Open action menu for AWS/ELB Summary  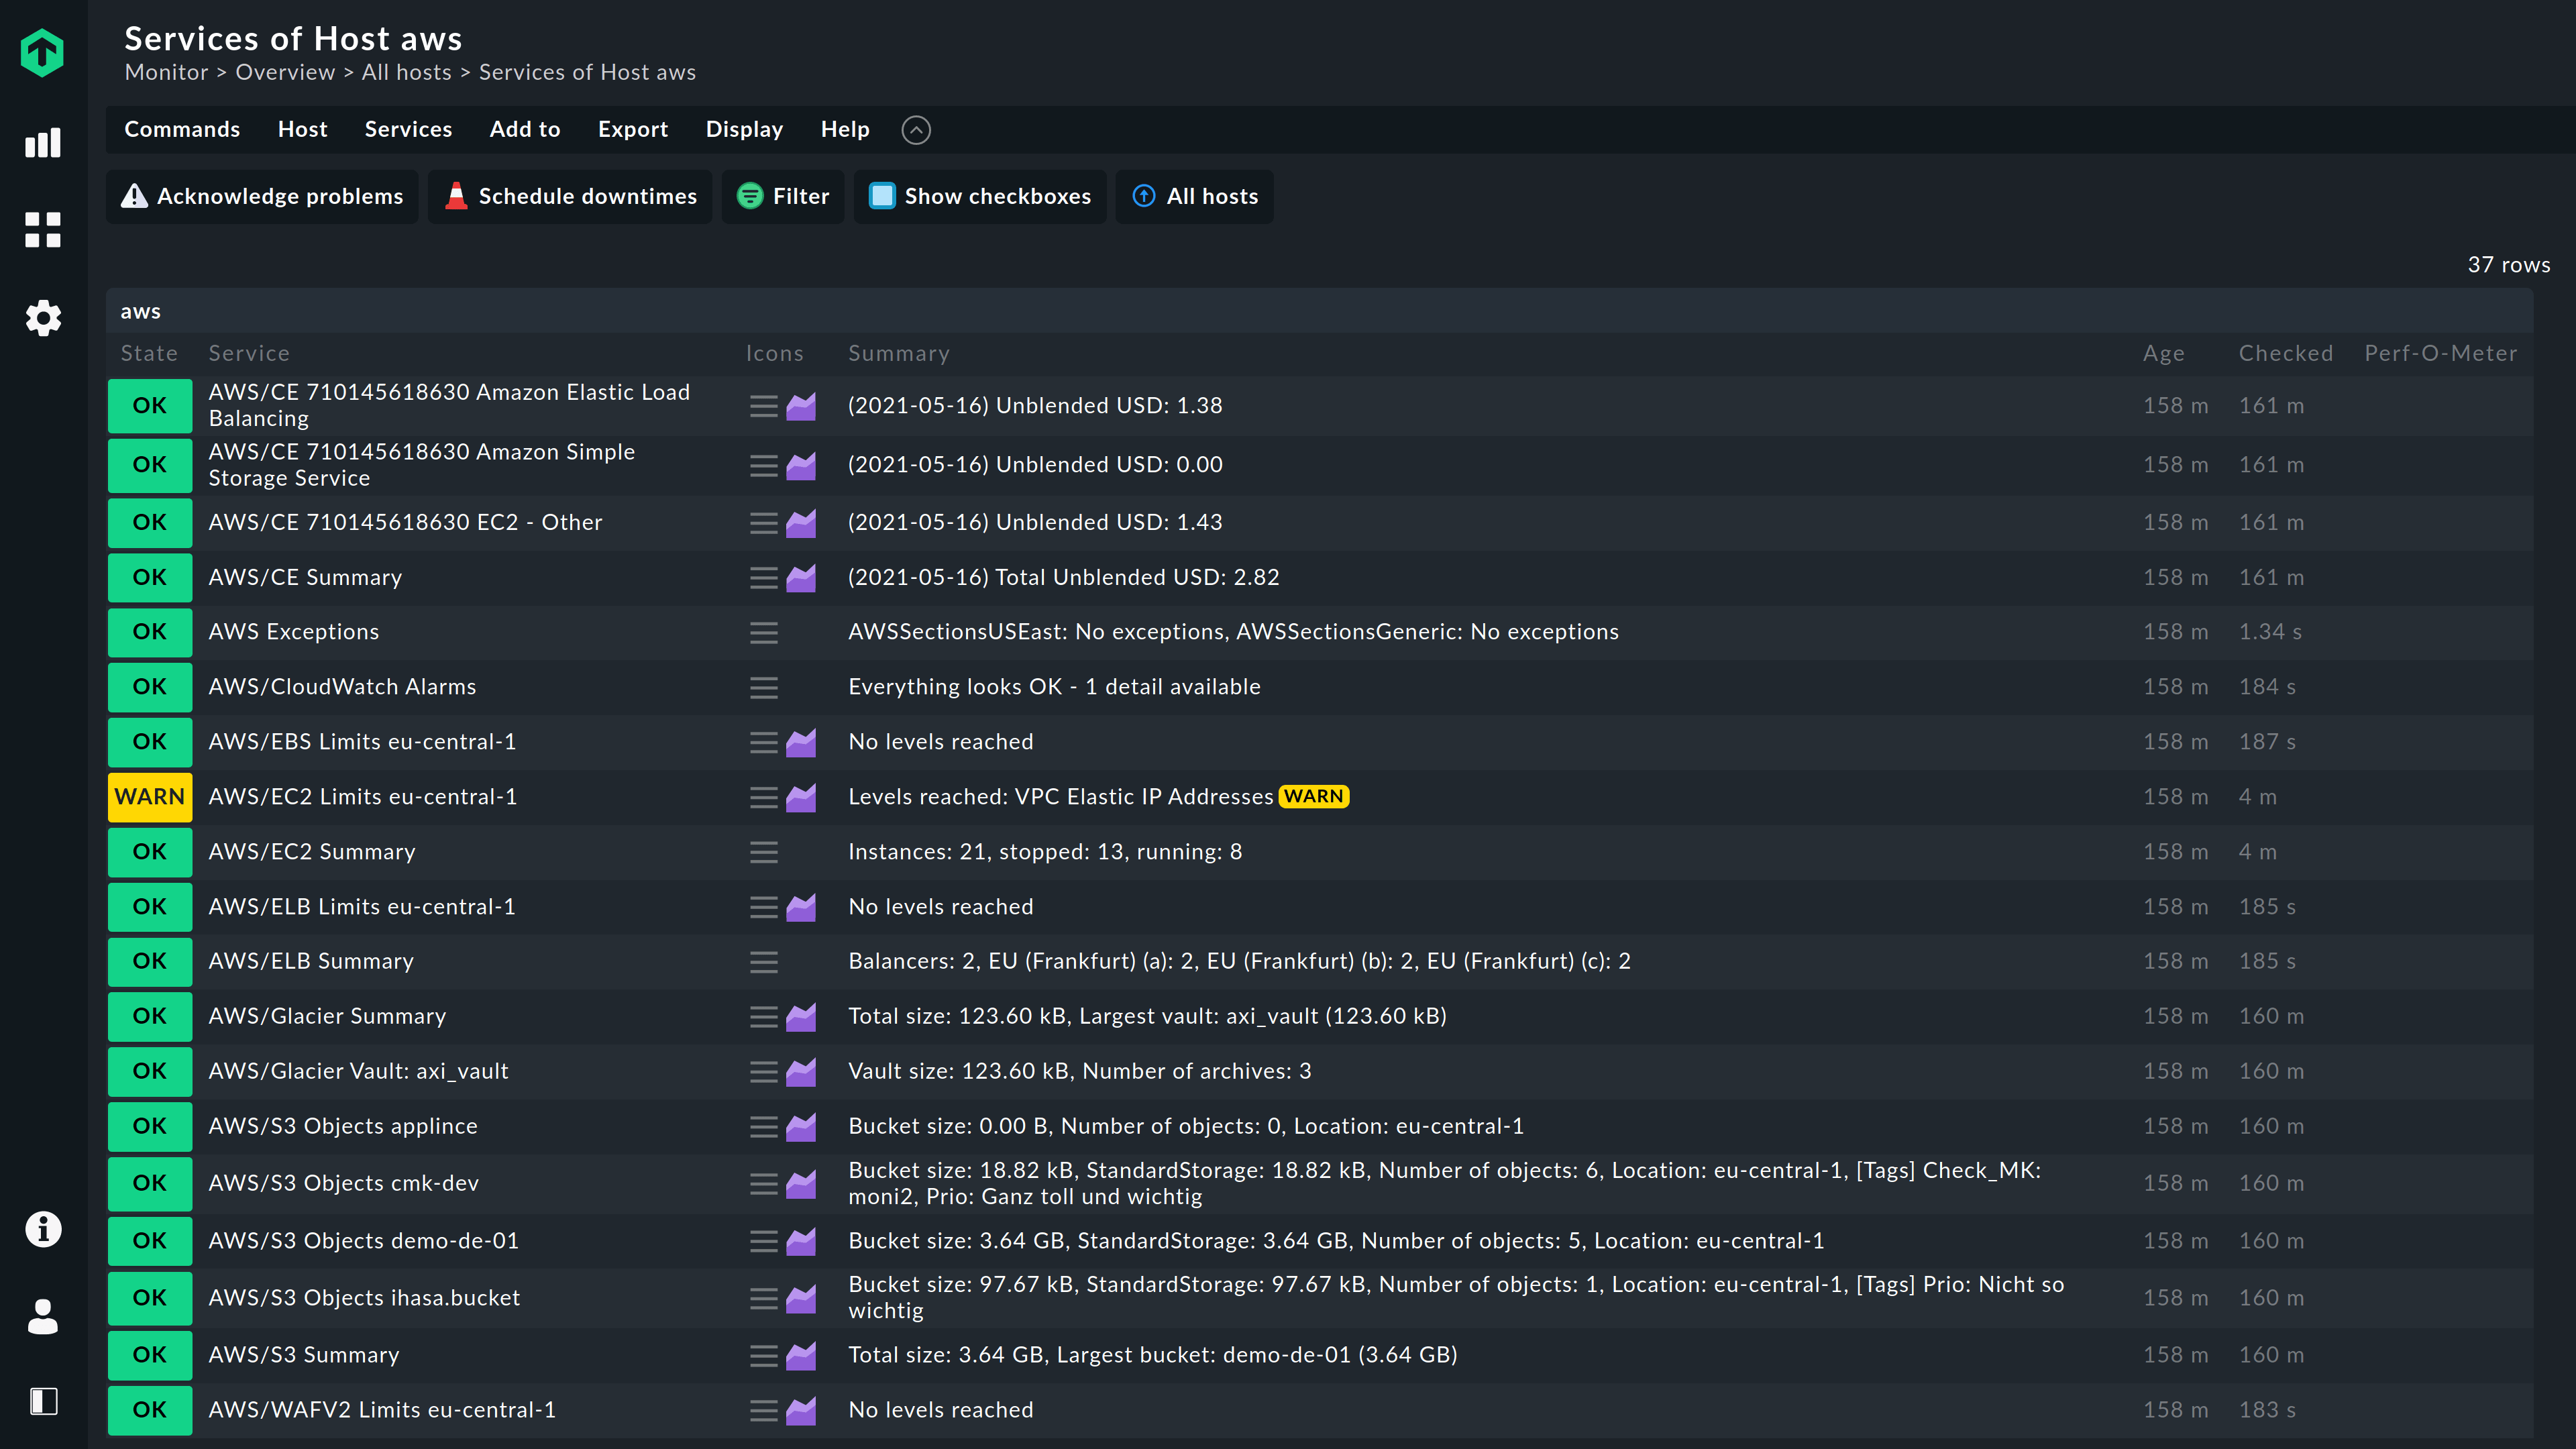(764, 961)
